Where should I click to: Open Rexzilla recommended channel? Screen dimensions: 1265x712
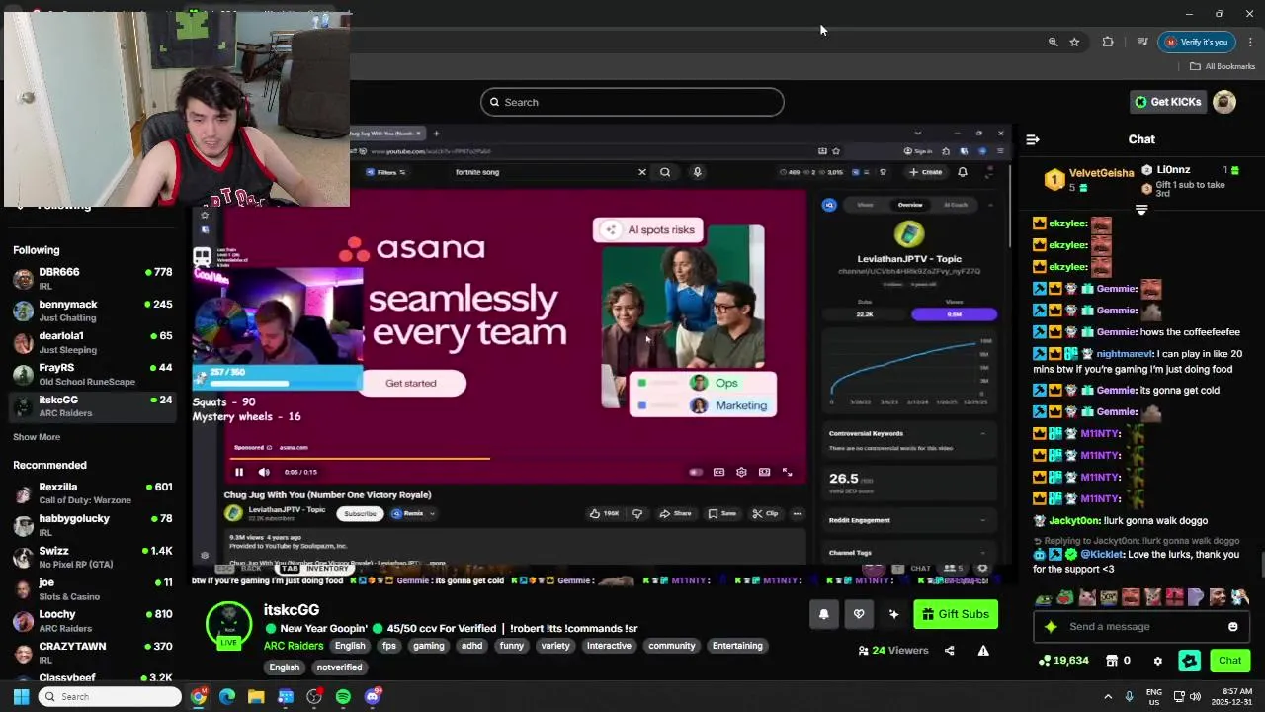[x=93, y=493]
